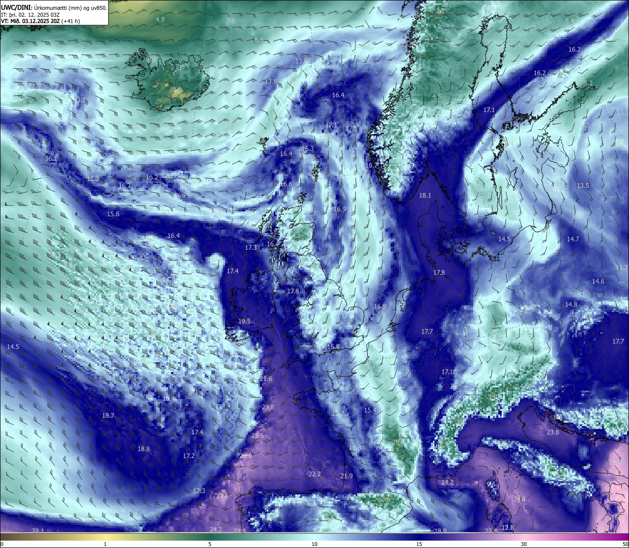Select the 17.3 value west of Scotland
The height and width of the screenshot is (548, 629).
(251, 247)
